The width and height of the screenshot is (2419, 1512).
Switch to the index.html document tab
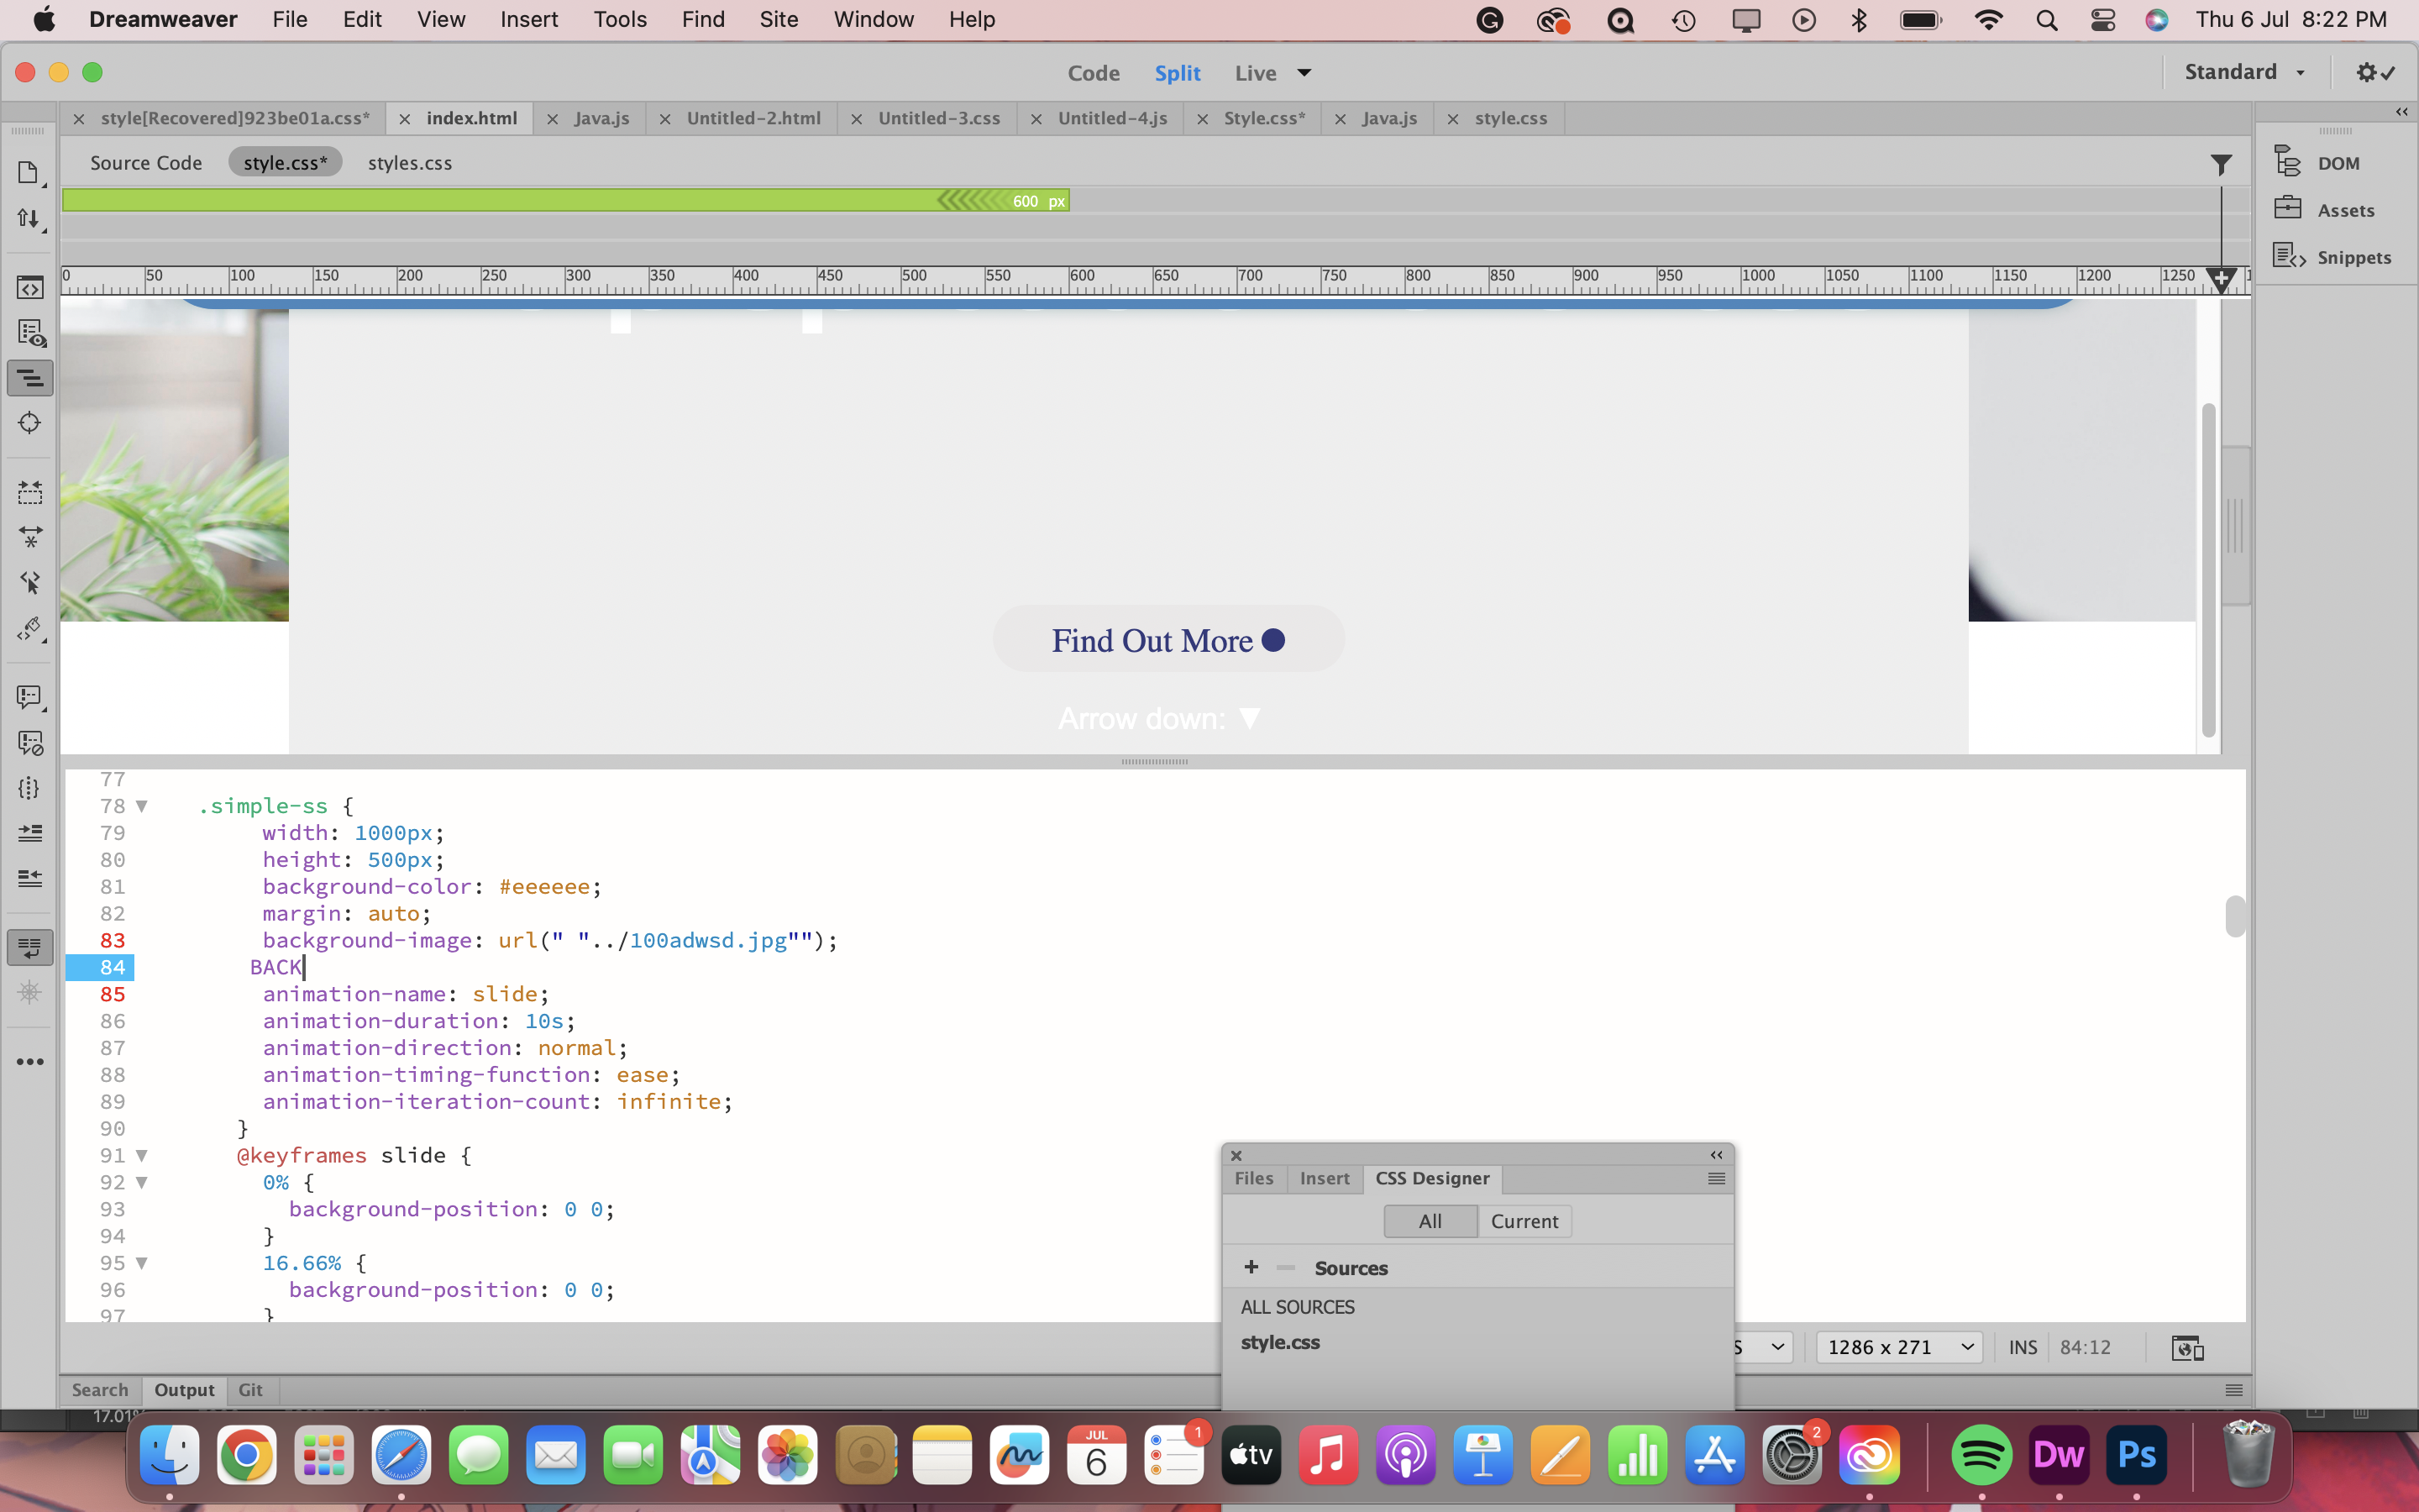coord(471,118)
